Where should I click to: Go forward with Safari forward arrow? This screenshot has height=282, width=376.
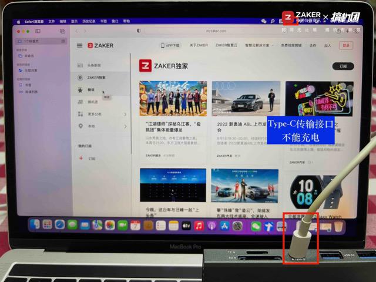pyautogui.click(x=85, y=31)
